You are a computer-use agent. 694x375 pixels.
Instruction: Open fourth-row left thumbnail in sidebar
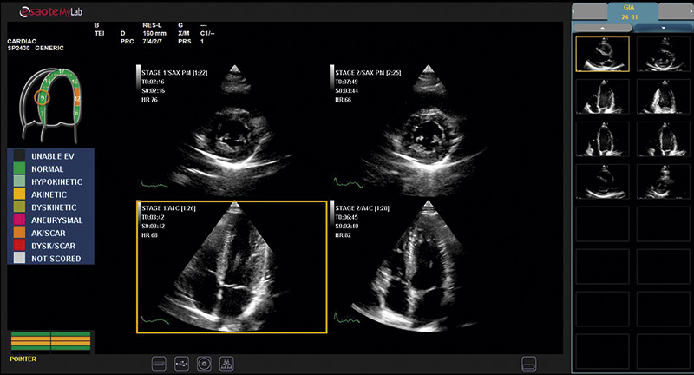(x=602, y=181)
